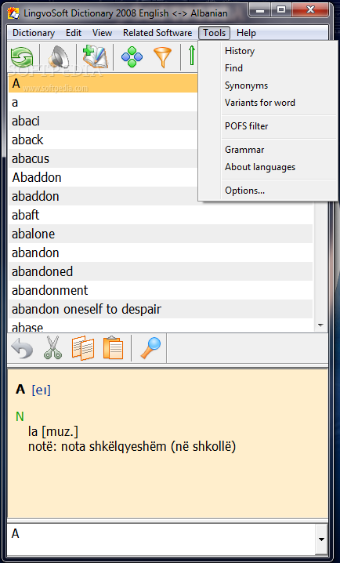Select 'abase' in word list
Viewport: 340px width, 563px height.
[x=161, y=325]
